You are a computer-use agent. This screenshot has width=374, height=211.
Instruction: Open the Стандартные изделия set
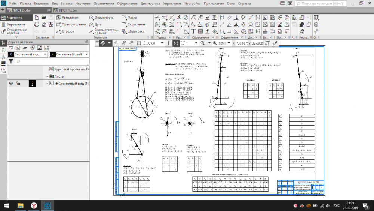pos(16,31)
